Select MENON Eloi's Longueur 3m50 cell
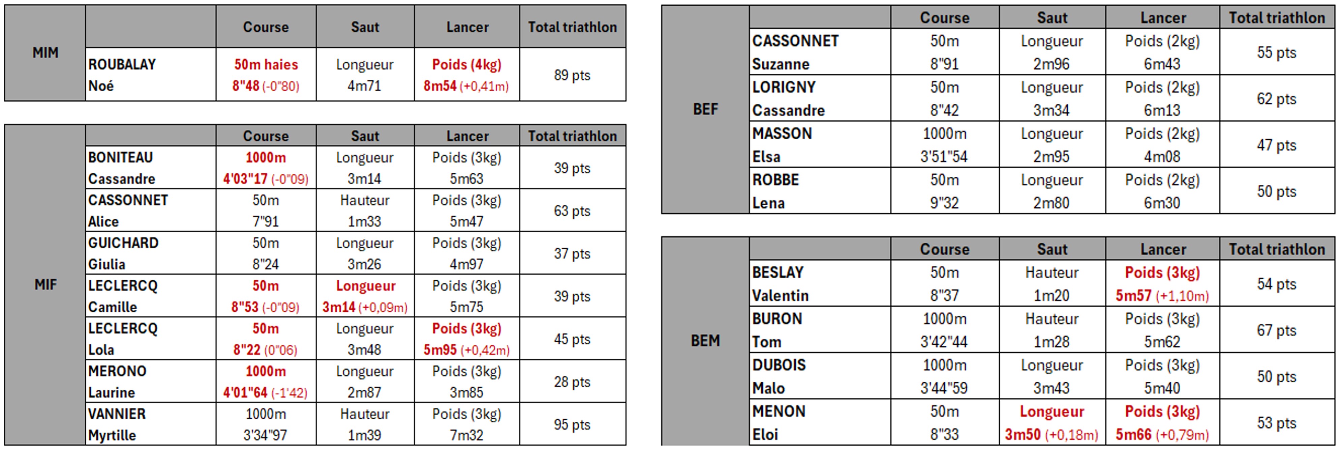Screen dimensions: 1341x451 click(1052, 422)
